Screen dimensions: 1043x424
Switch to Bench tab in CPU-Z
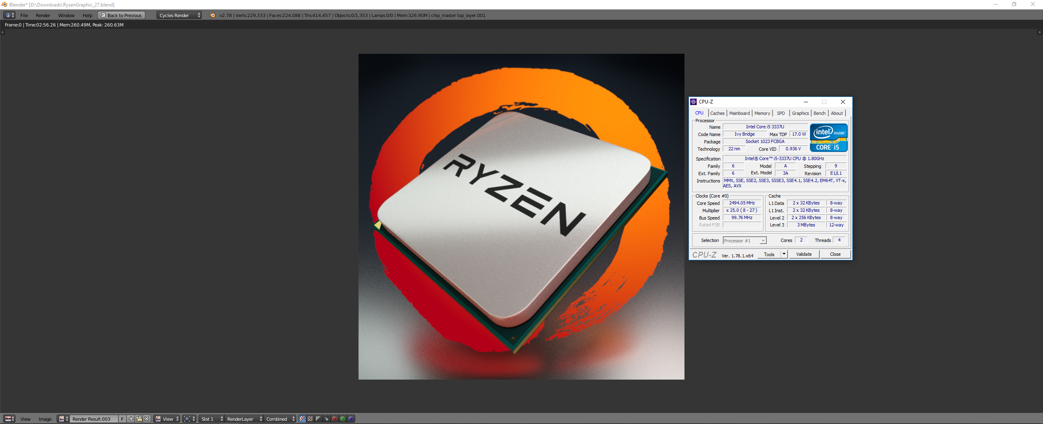[x=819, y=113]
